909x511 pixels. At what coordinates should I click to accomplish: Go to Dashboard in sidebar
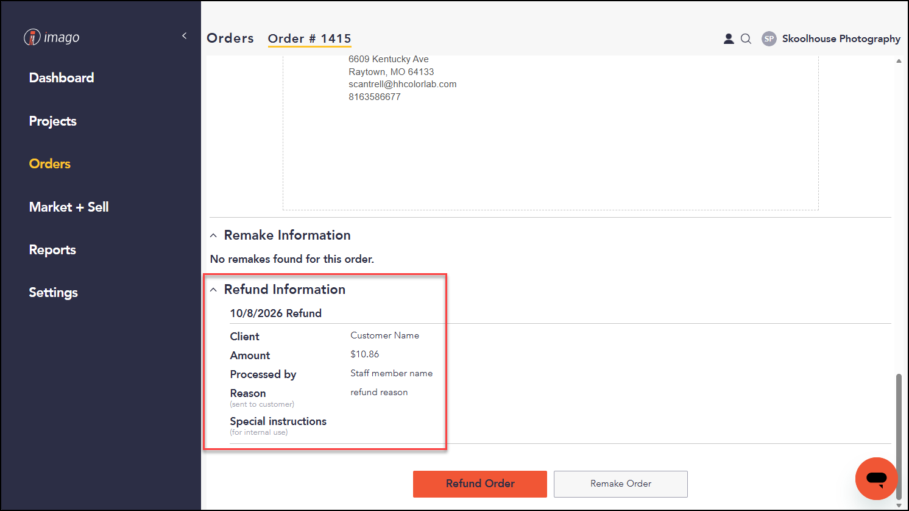click(62, 77)
